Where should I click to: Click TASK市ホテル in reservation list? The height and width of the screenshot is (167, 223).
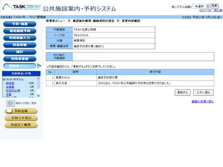click(14, 80)
